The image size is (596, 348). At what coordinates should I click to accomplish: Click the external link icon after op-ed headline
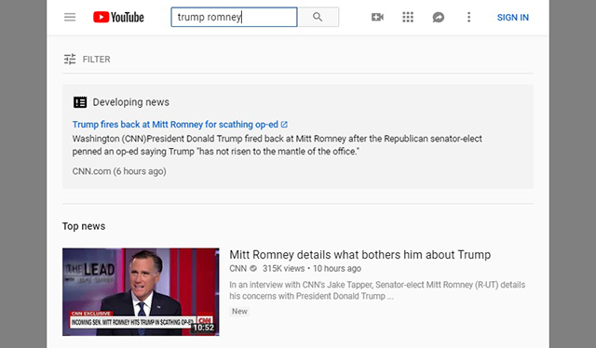click(x=284, y=125)
